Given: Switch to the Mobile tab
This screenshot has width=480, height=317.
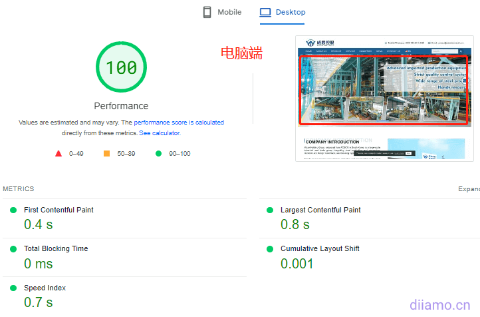Looking at the screenshot, I should click(x=222, y=13).
